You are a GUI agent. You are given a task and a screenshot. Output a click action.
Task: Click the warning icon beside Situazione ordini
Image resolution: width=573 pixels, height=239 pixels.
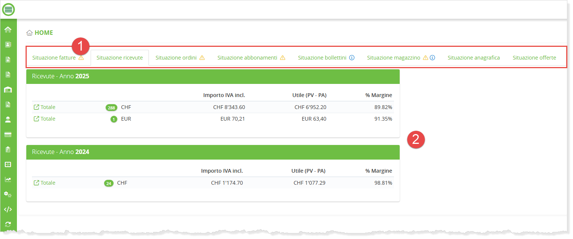202,58
